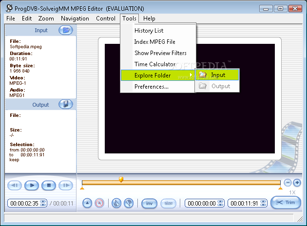Expand the Explore Folder submenu
The width and height of the screenshot is (307, 226).
click(158, 75)
